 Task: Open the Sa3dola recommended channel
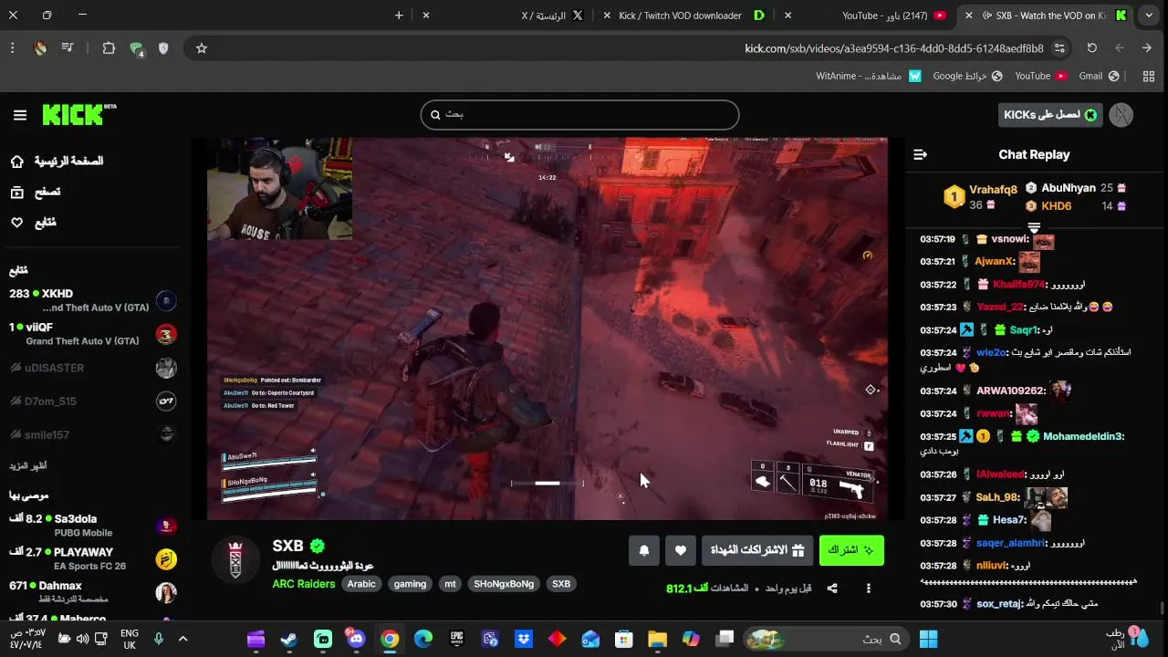click(x=91, y=526)
